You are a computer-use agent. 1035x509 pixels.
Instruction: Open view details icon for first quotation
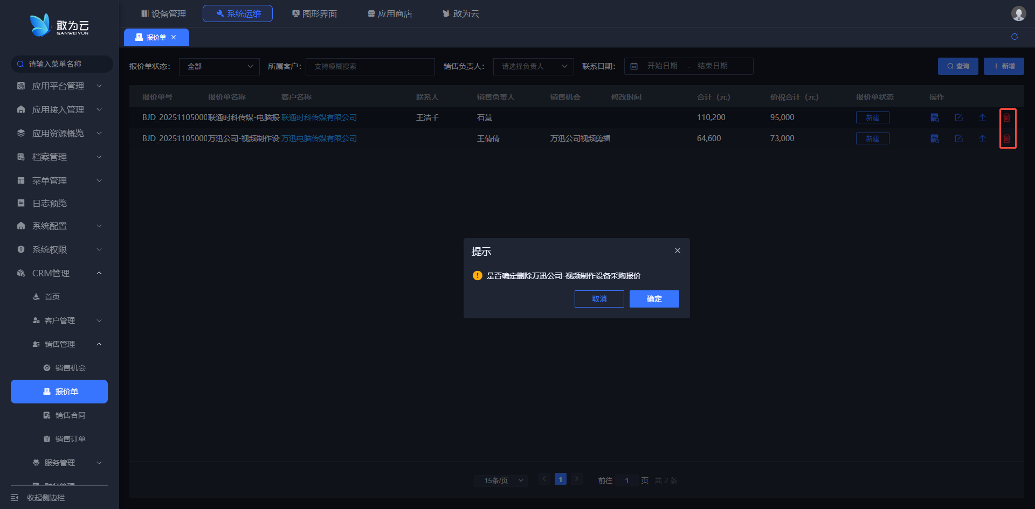coord(935,117)
